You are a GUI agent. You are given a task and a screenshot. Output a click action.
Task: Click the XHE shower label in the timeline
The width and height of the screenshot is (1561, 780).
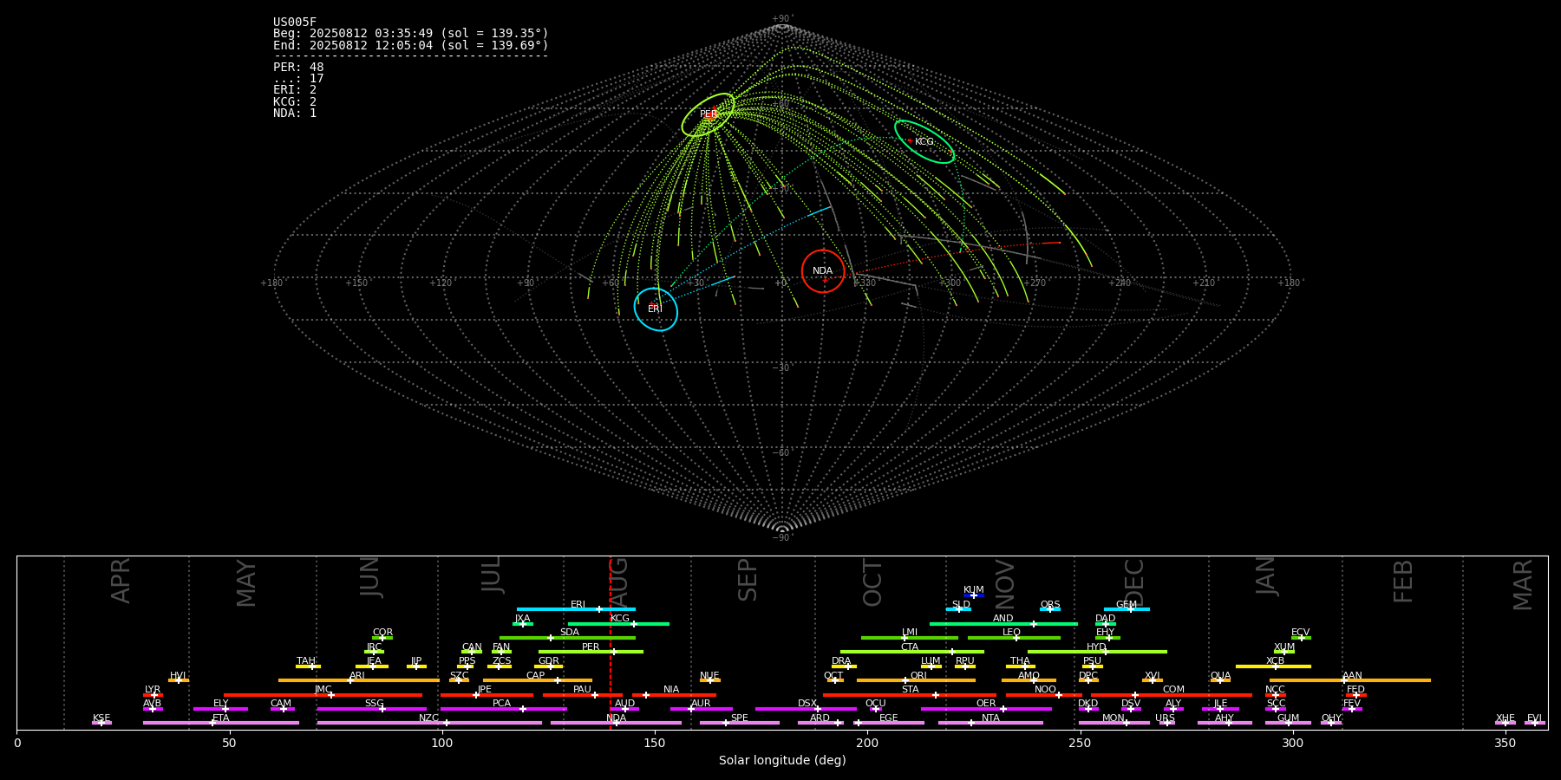click(1505, 718)
